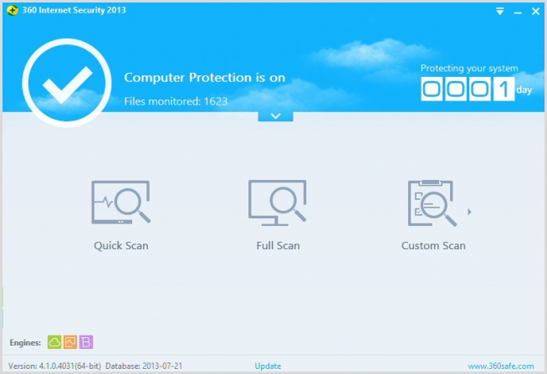Toggle the purple B scan engine
The height and width of the screenshot is (374, 547).
click(x=85, y=341)
